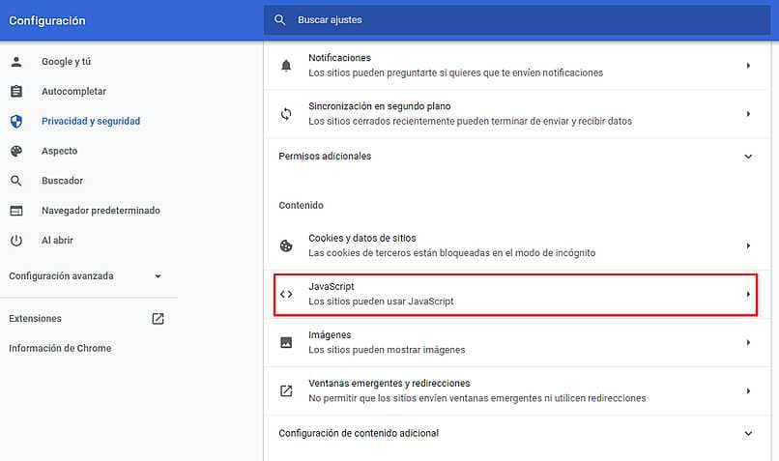Open Información de Chrome link
Image resolution: width=779 pixels, height=461 pixels.
(x=60, y=348)
